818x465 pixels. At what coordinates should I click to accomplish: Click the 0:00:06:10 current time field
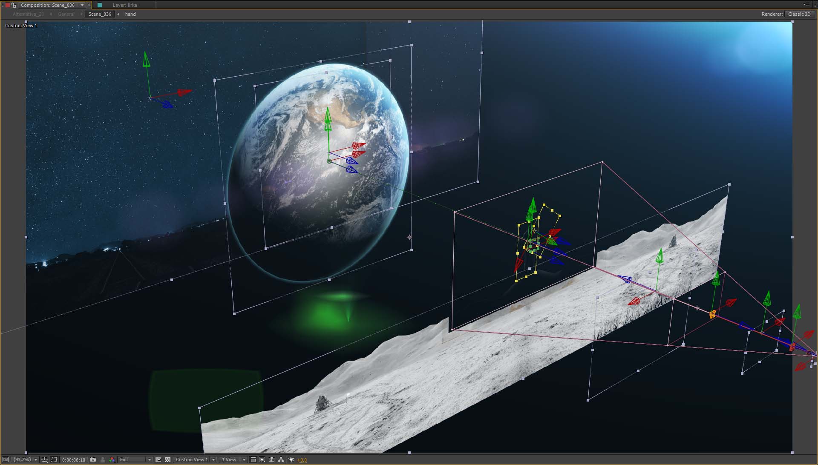coord(74,459)
